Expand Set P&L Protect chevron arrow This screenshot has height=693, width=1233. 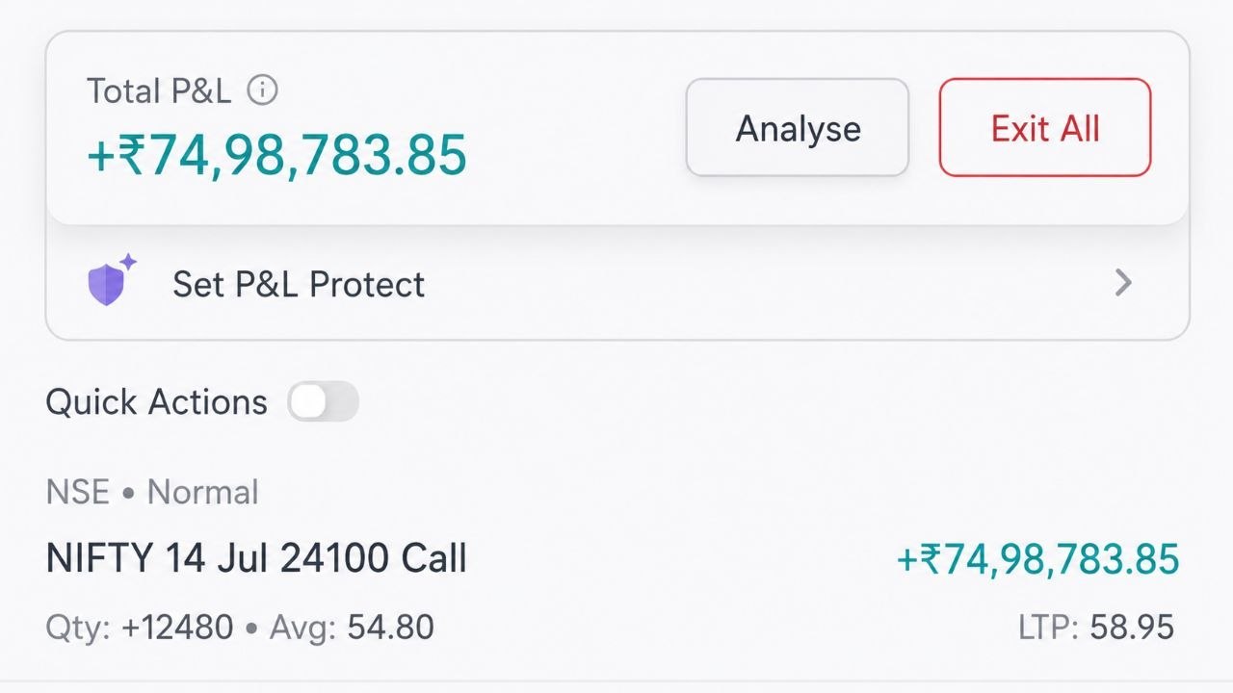1123,283
